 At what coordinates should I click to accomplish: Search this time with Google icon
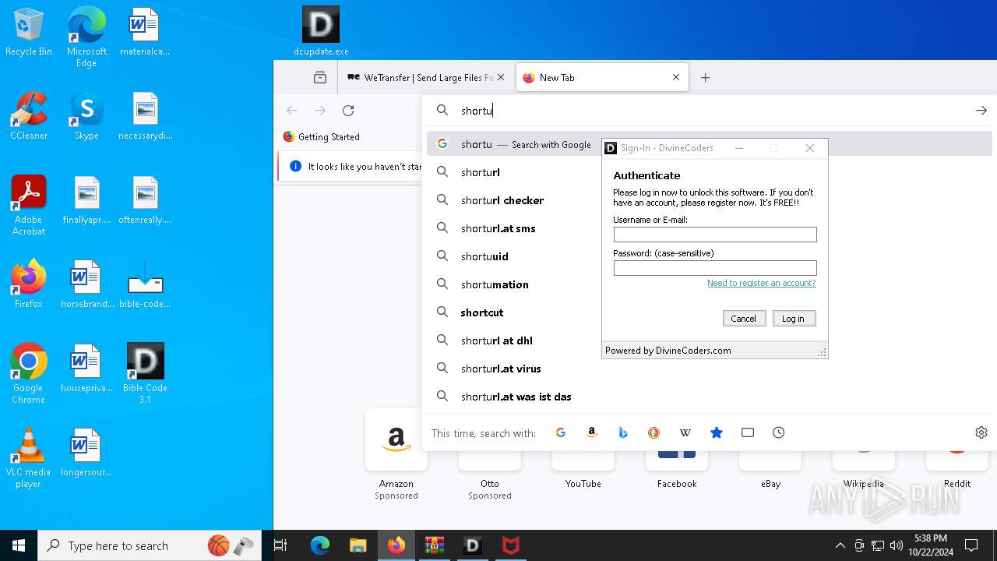(561, 432)
